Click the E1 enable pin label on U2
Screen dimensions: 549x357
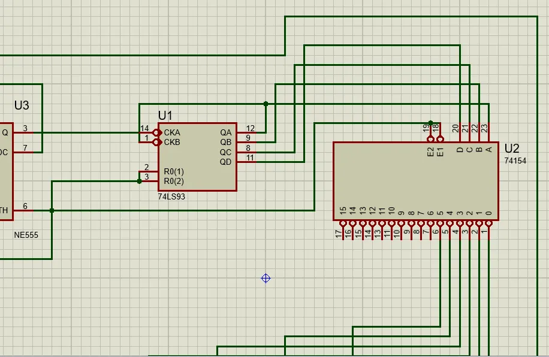(440, 152)
